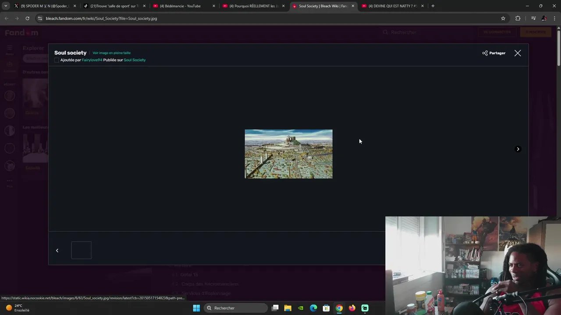Viewport: 561px width, 315px height.
Task: Open the green streaming app taskbar icon
Action: (x=365, y=308)
